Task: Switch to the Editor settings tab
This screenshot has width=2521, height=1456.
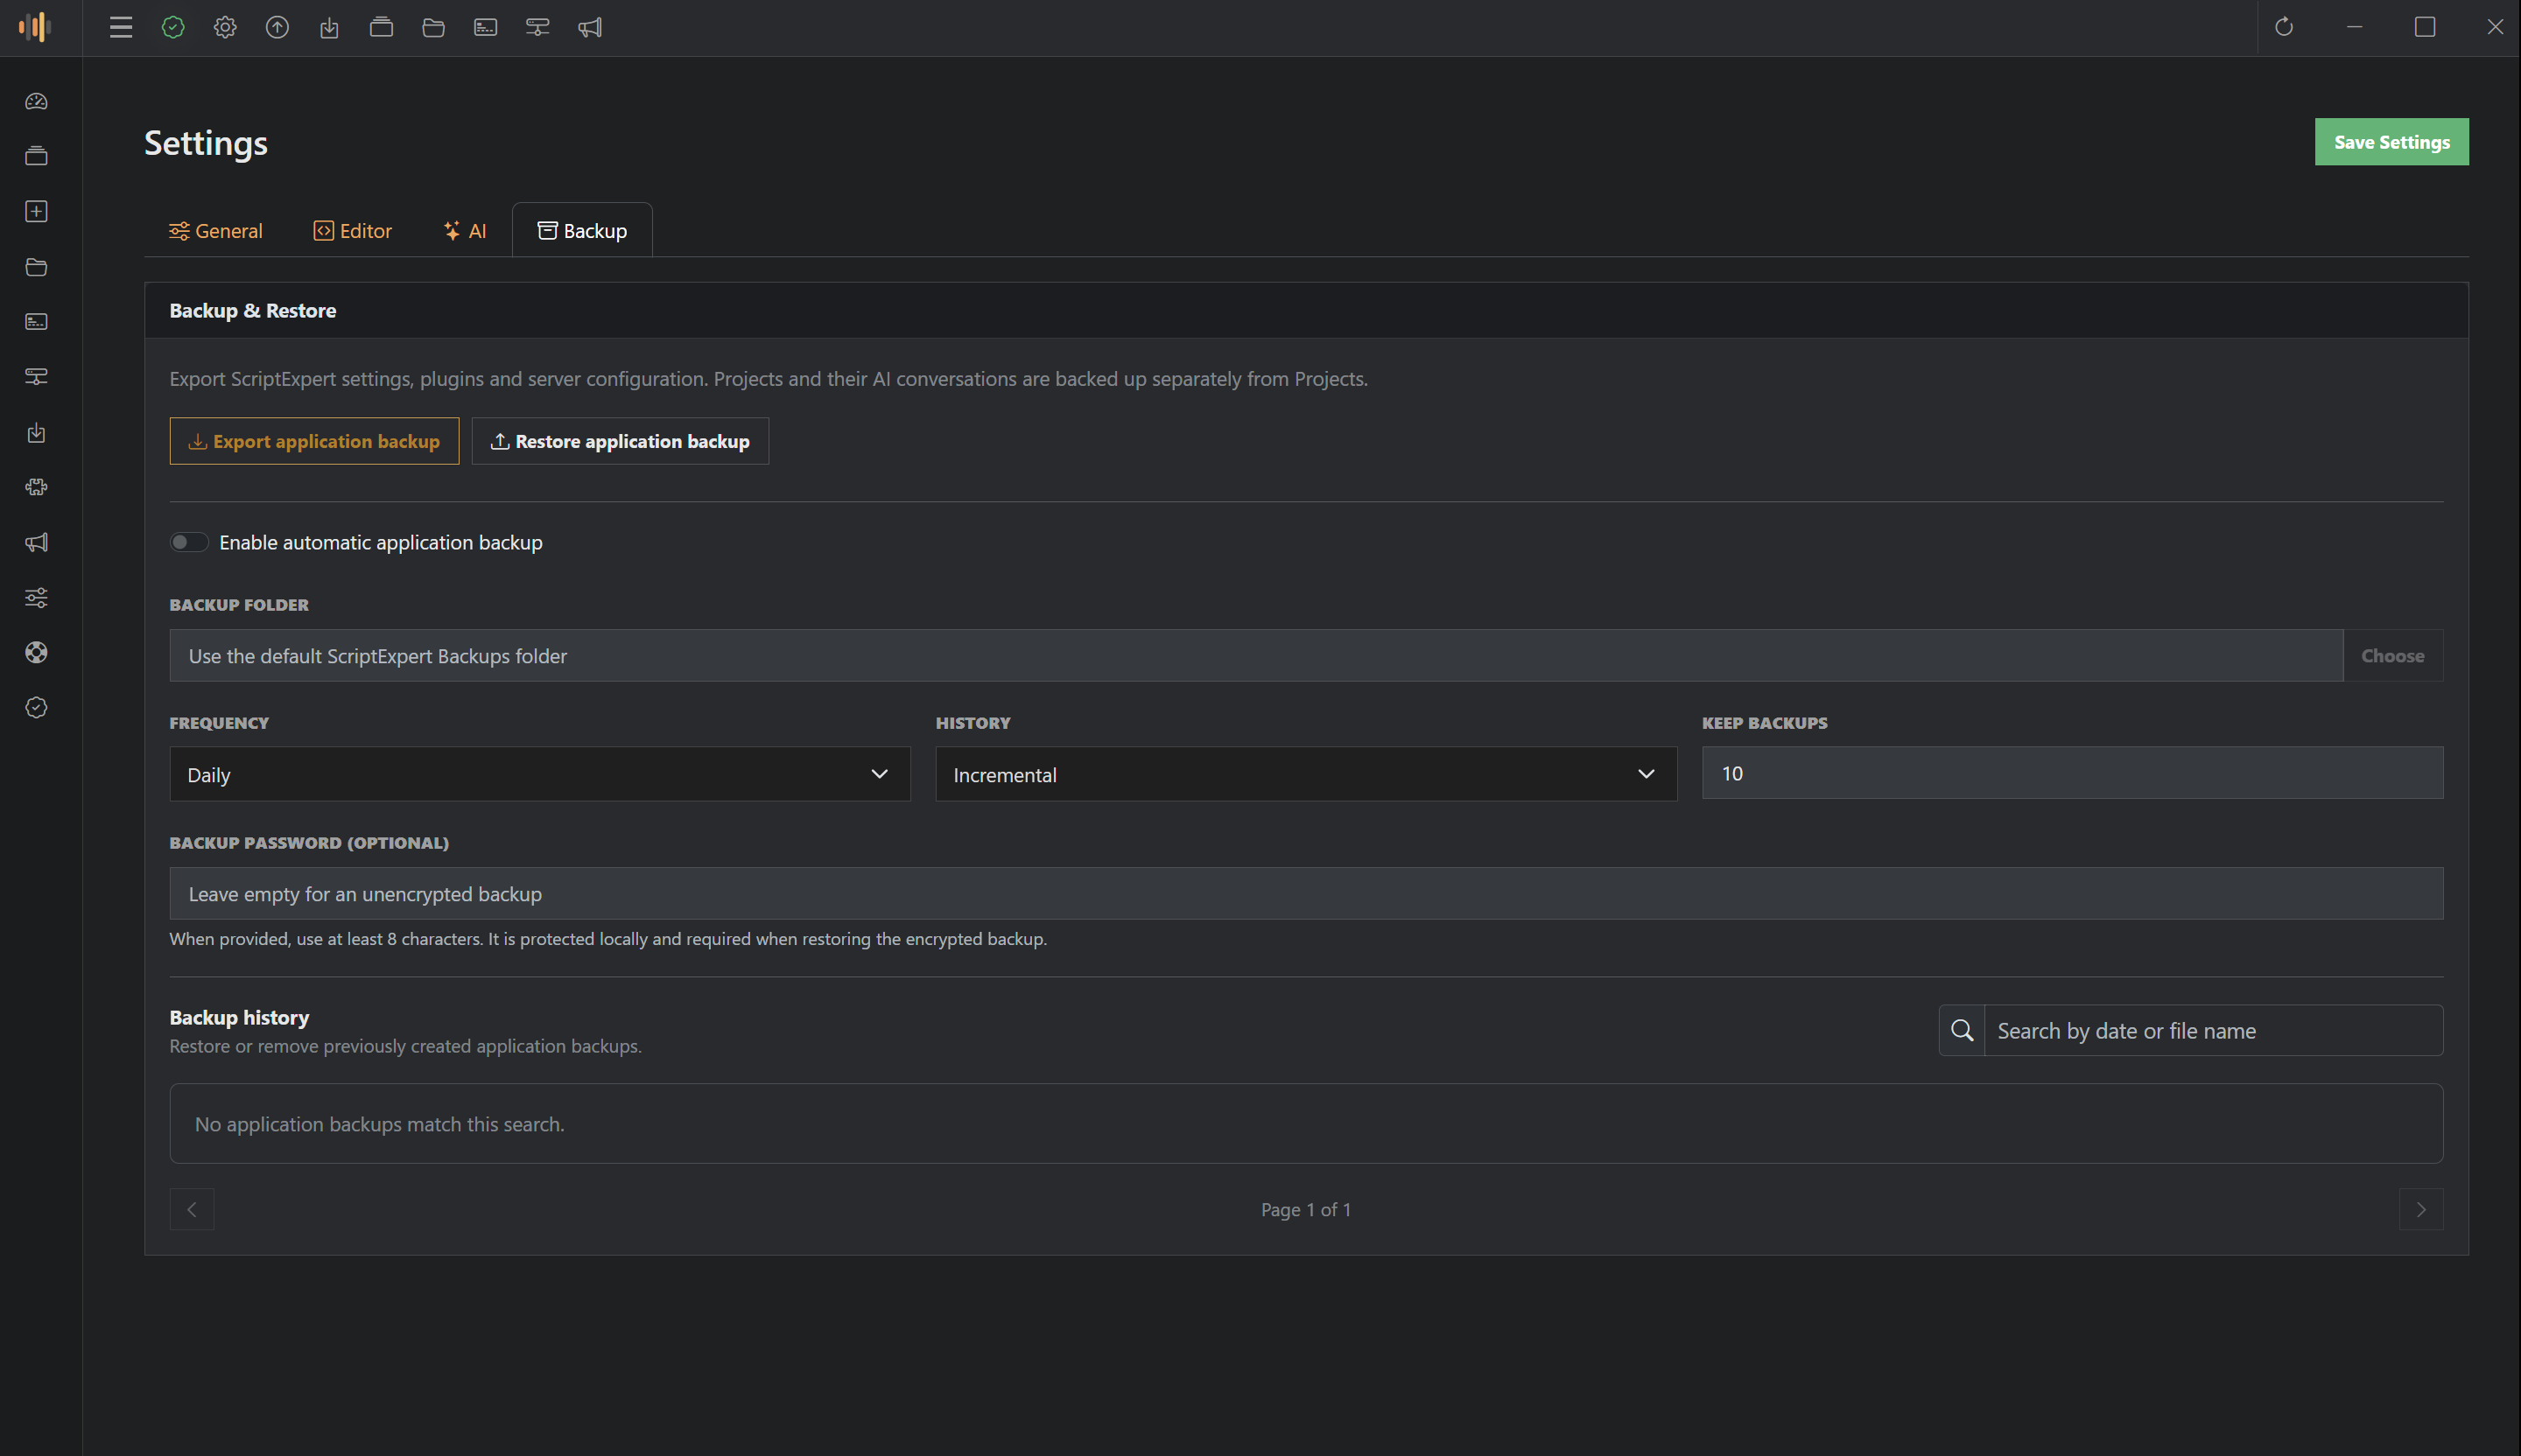Action: (352, 231)
